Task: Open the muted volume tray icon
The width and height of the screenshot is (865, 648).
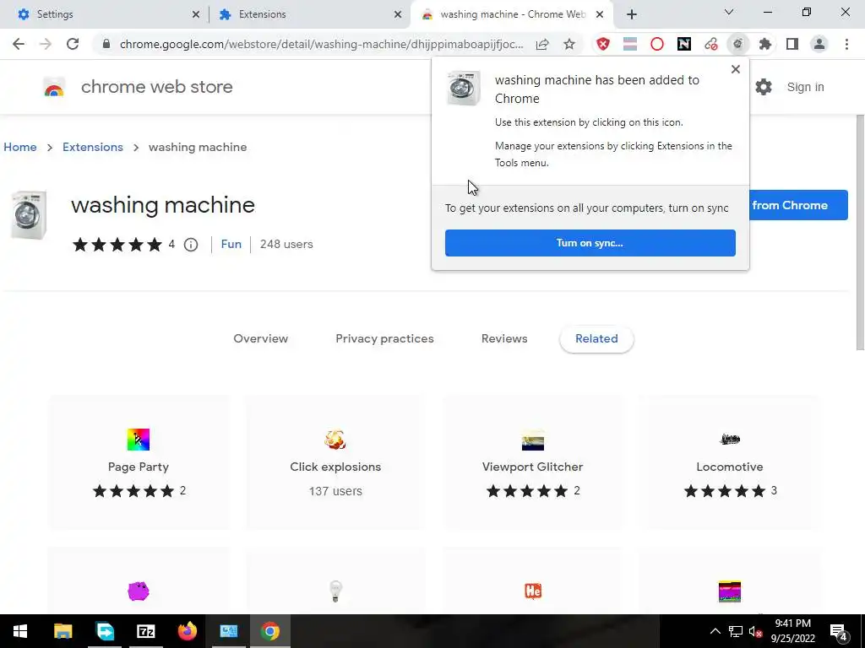Action: coord(755,631)
